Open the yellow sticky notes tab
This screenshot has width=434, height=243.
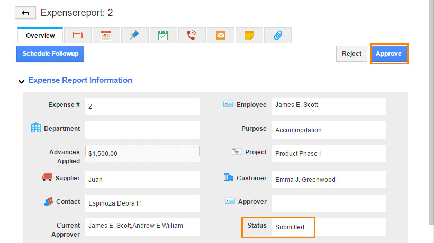click(x=249, y=35)
